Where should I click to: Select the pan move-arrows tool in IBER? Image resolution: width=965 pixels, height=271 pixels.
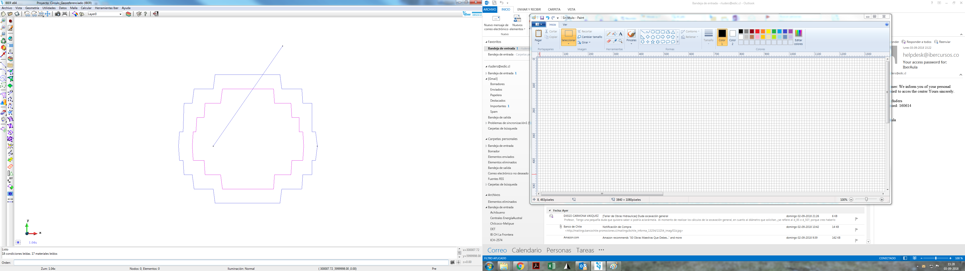[47, 14]
